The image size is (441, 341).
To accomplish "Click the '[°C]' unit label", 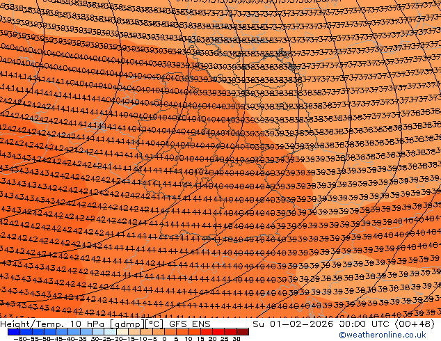I will [x=154, y=324].
